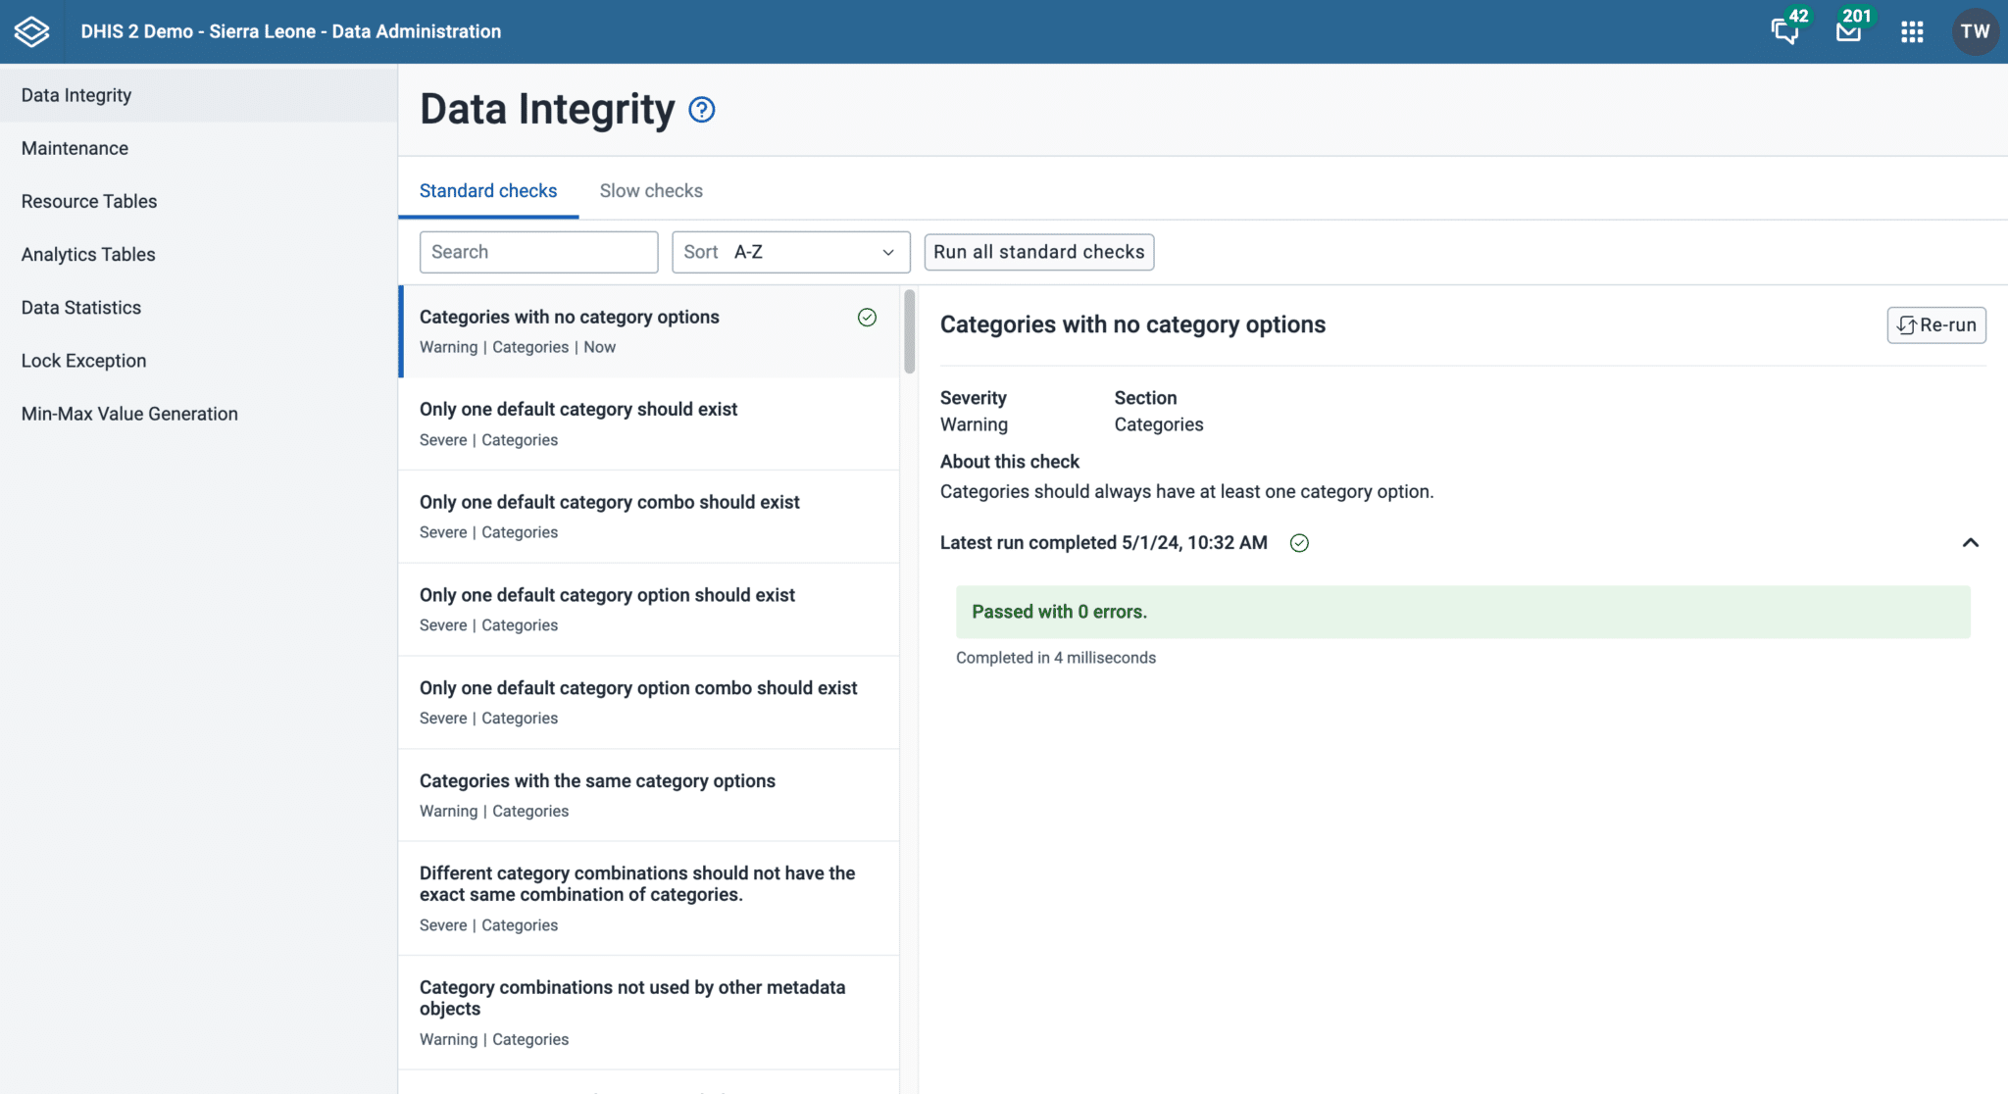Collapse the latest run details chevron

(1970, 543)
